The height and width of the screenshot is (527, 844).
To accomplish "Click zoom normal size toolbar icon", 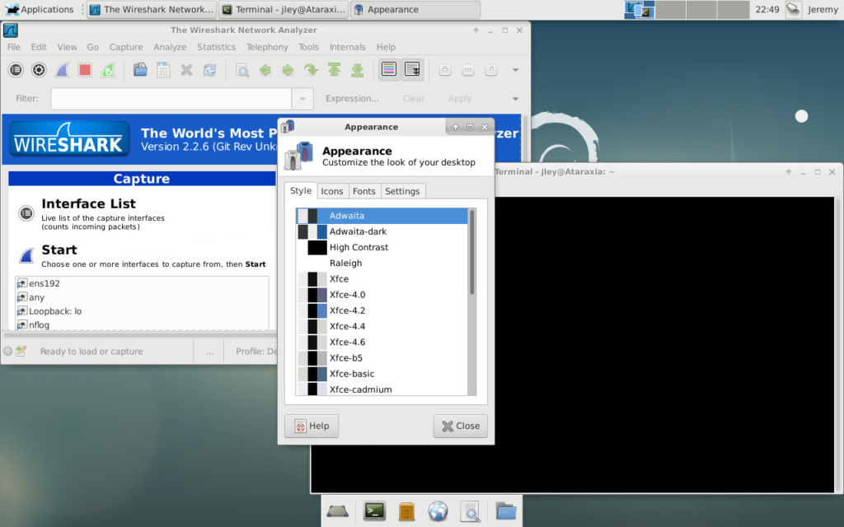I will (x=491, y=70).
